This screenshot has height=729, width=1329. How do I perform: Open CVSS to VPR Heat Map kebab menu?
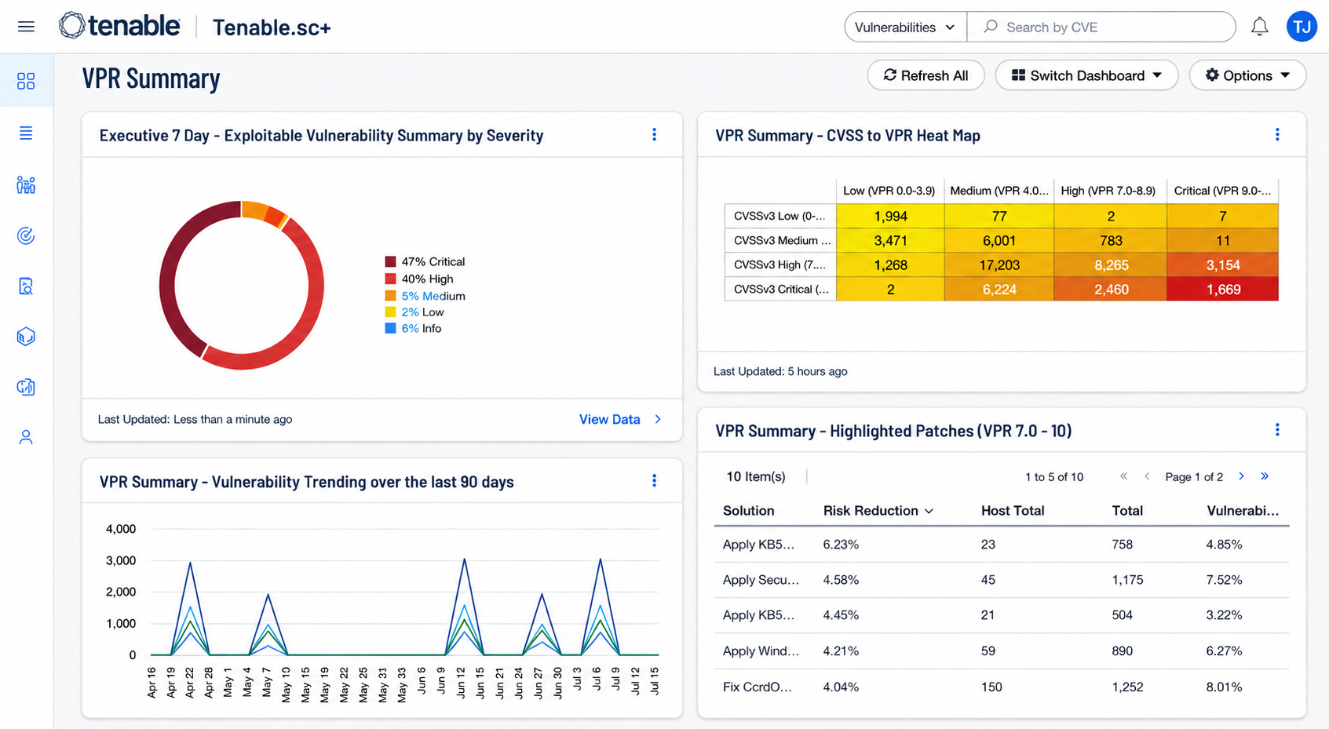(1277, 135)
